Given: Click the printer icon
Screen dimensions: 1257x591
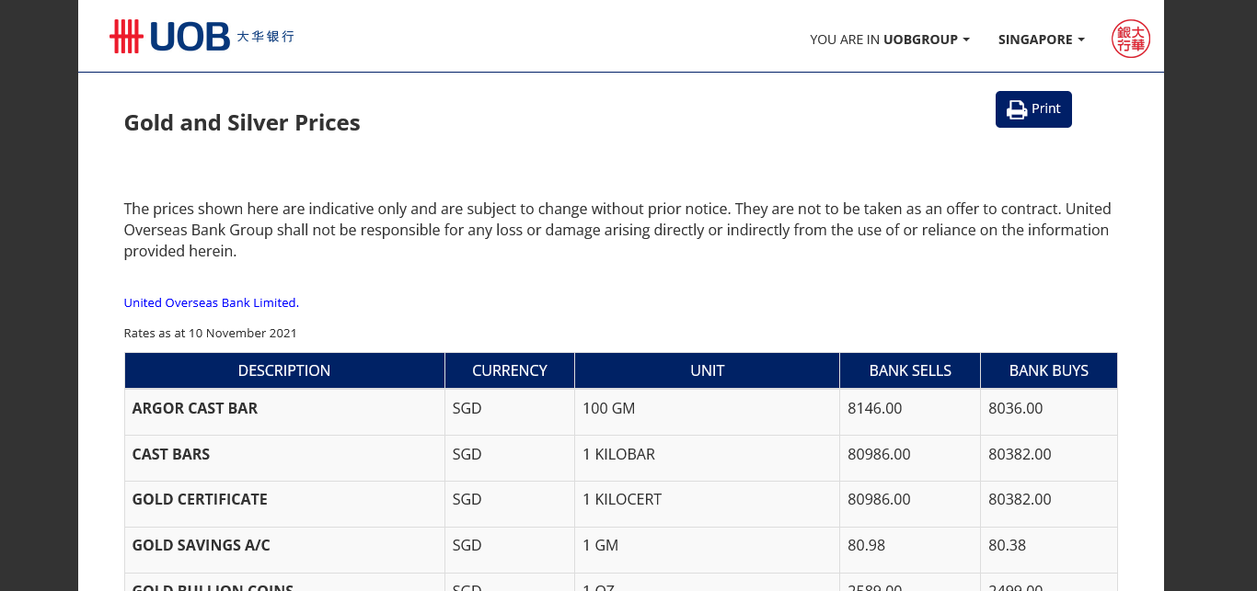Looking at the screenshot, I should 1017,109.
